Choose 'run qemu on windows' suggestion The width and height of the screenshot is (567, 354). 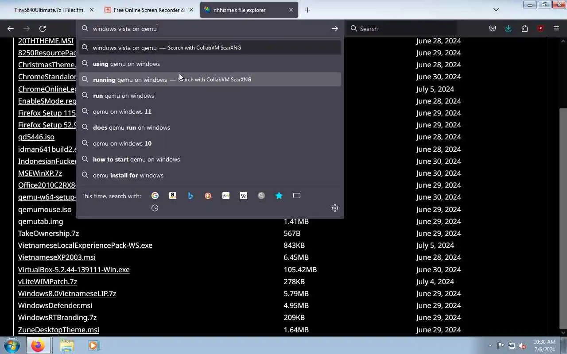click(210, 96)
